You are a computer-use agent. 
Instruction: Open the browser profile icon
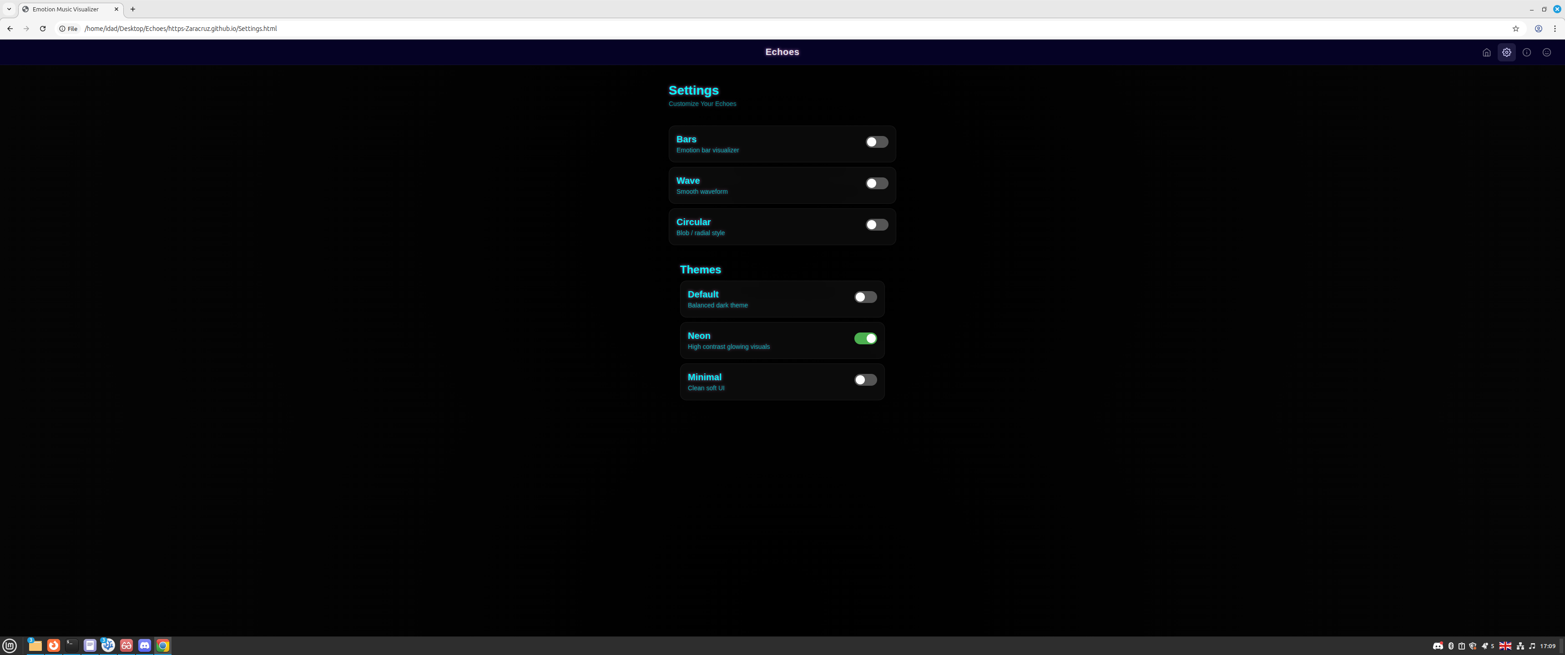pos(1538,28)
